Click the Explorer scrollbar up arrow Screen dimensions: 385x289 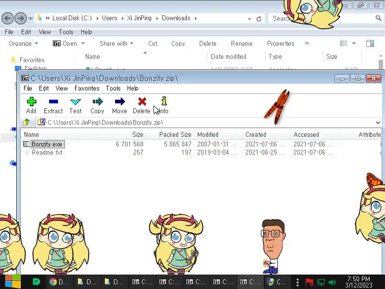(381, 56)
